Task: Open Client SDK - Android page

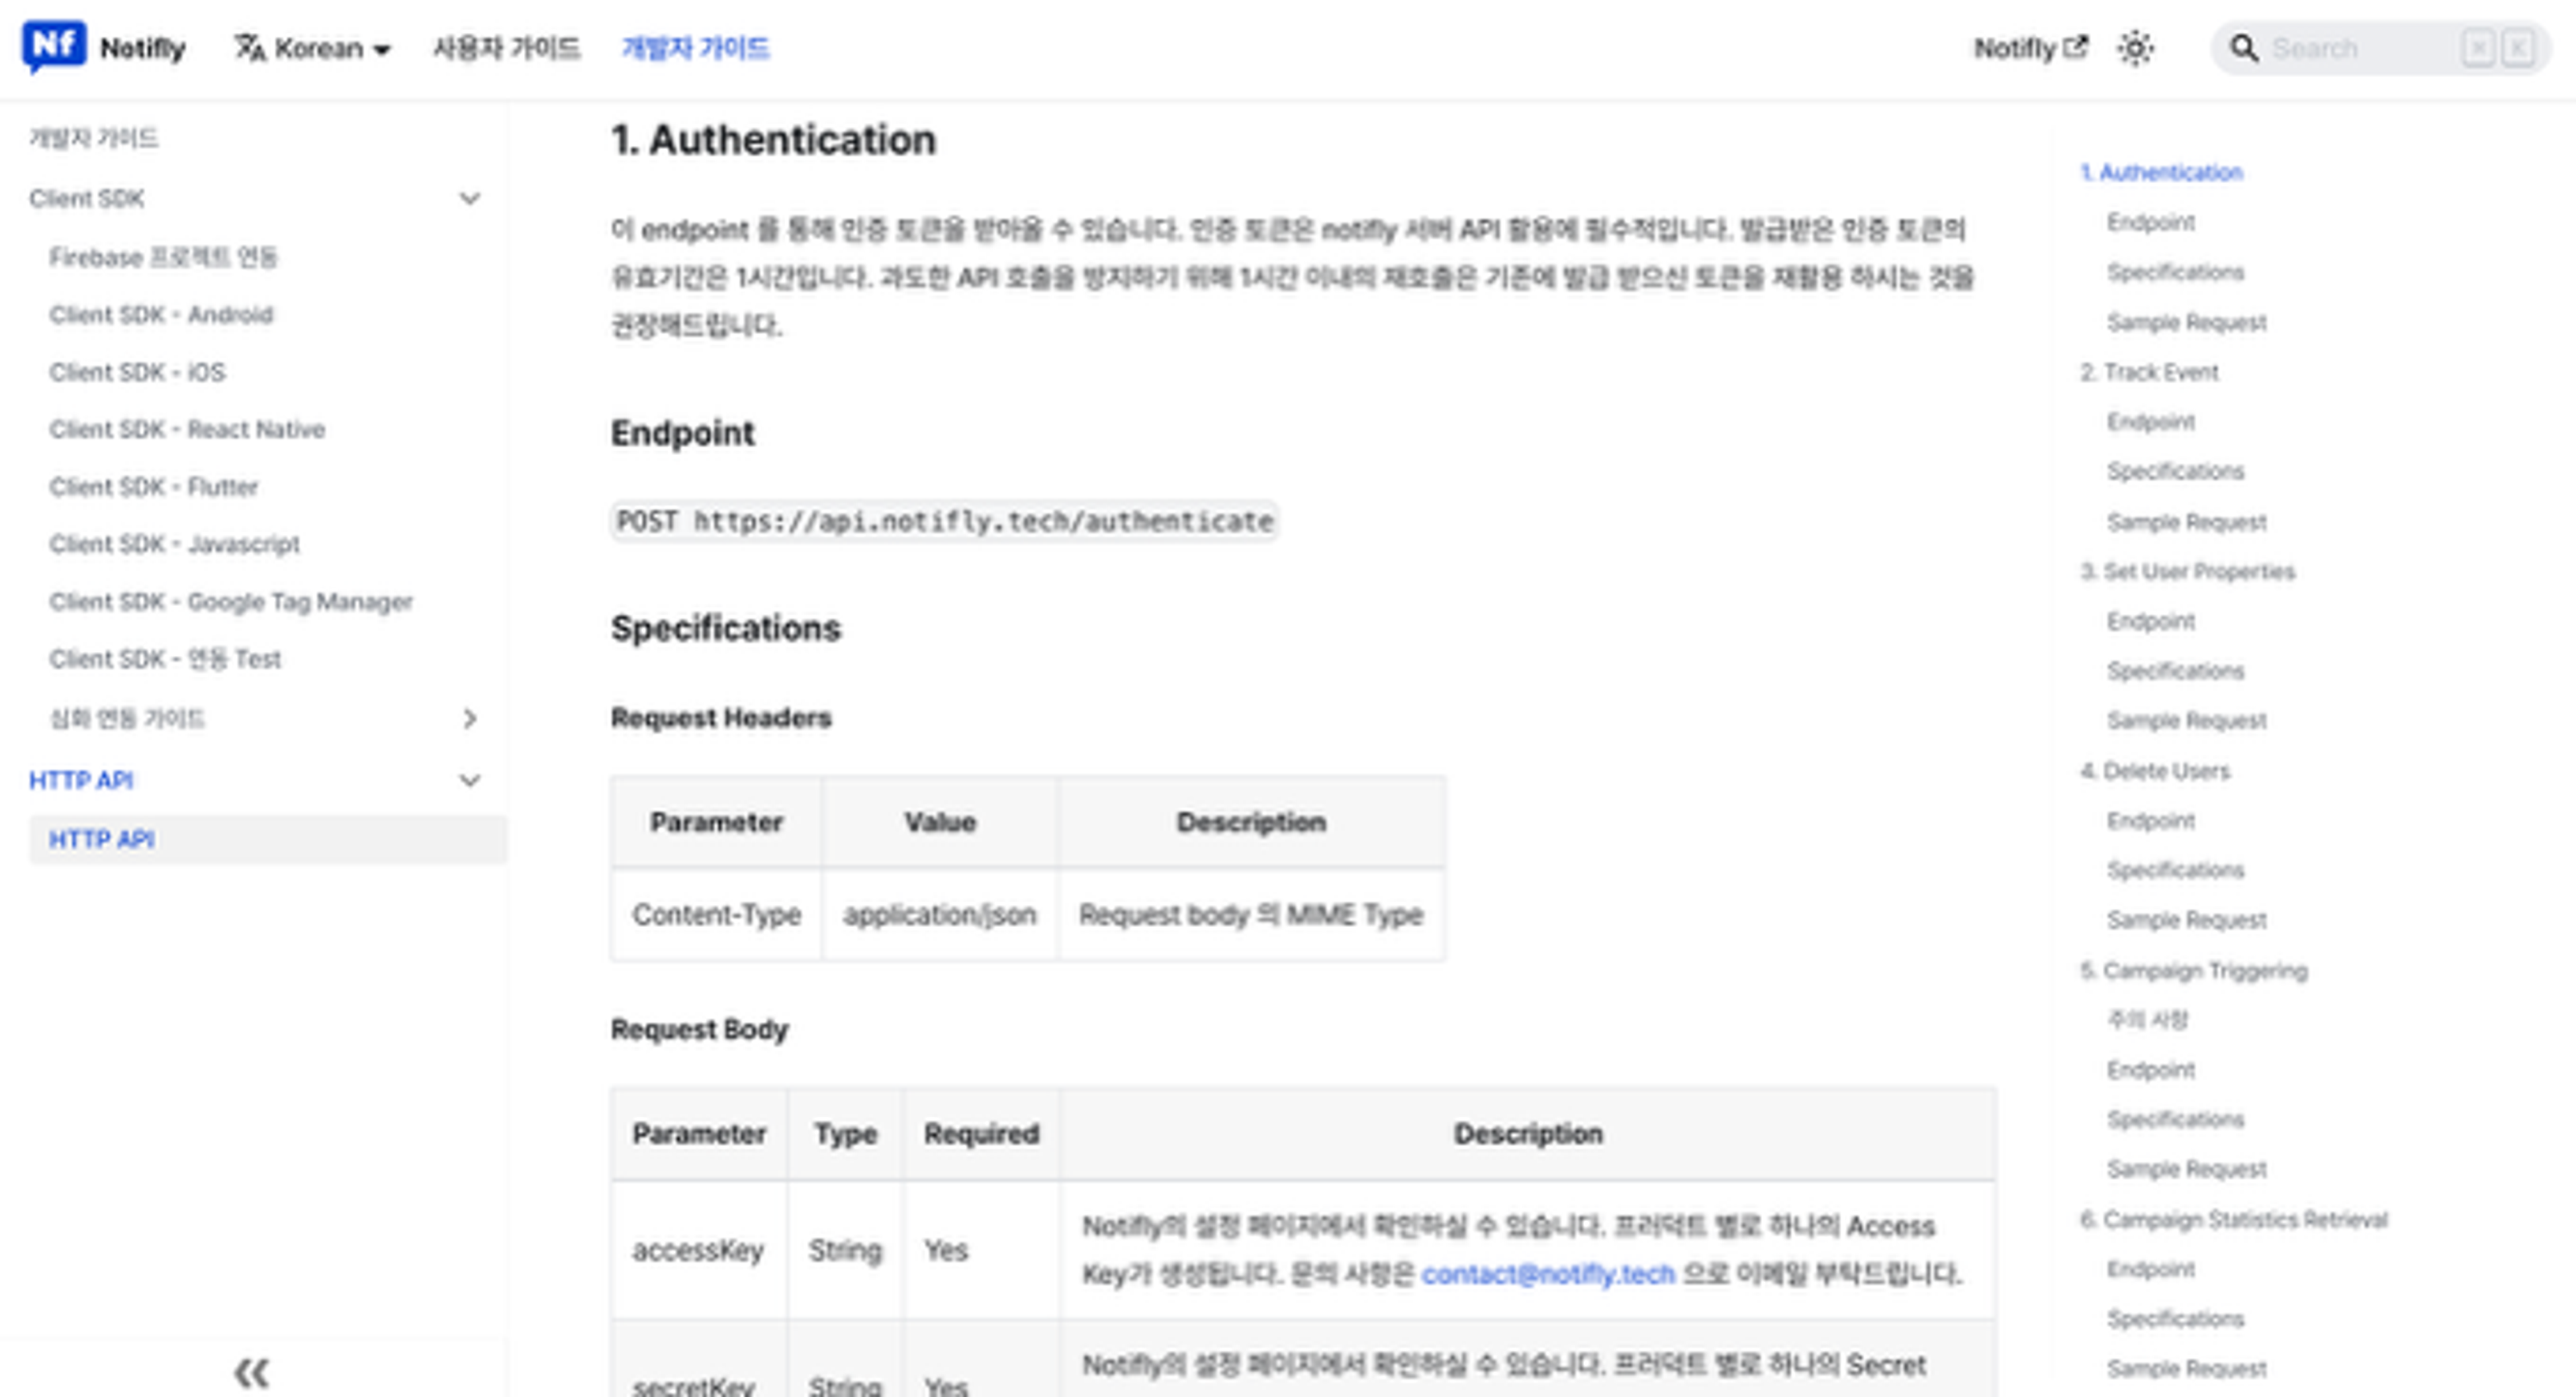Action: (x=161, y=314)
